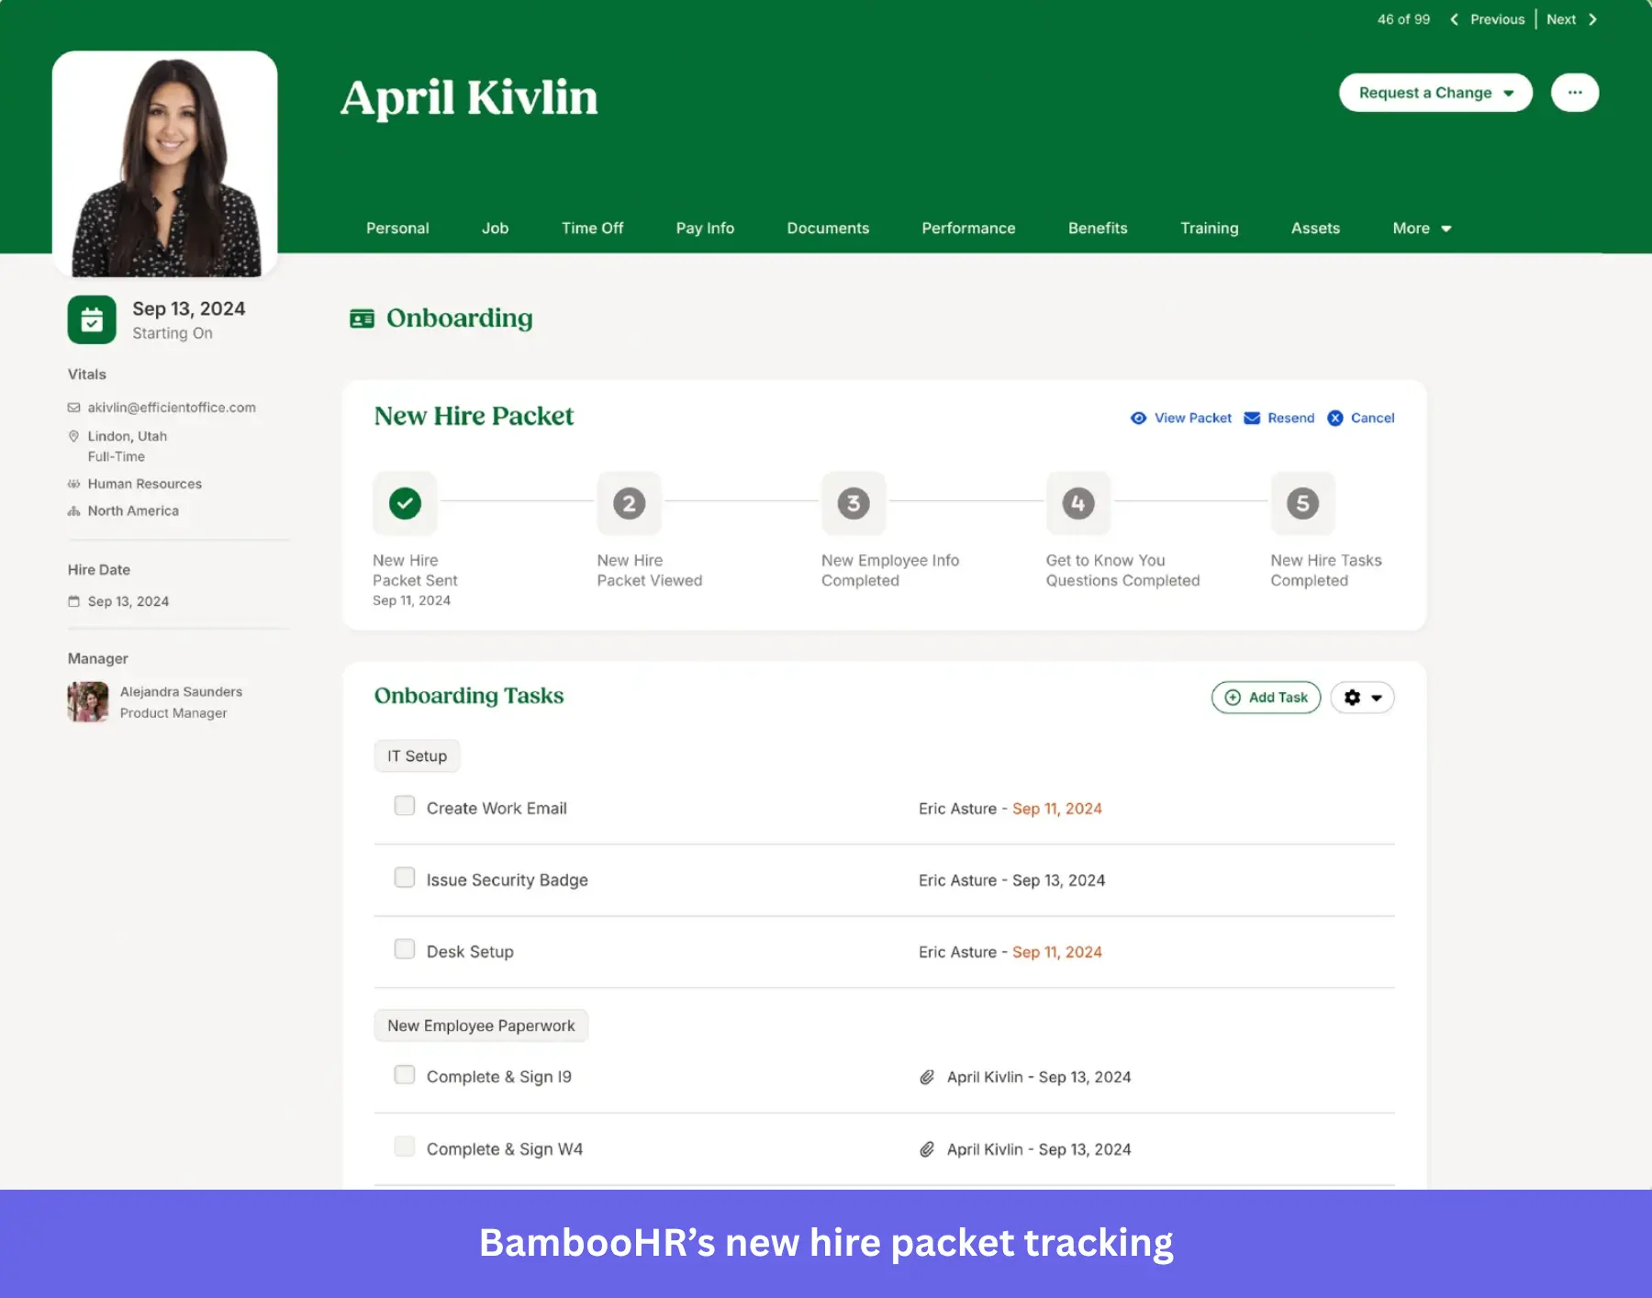Open the Request a Change dropdown
The image size is (1652, 1298).
[1435, 93]
